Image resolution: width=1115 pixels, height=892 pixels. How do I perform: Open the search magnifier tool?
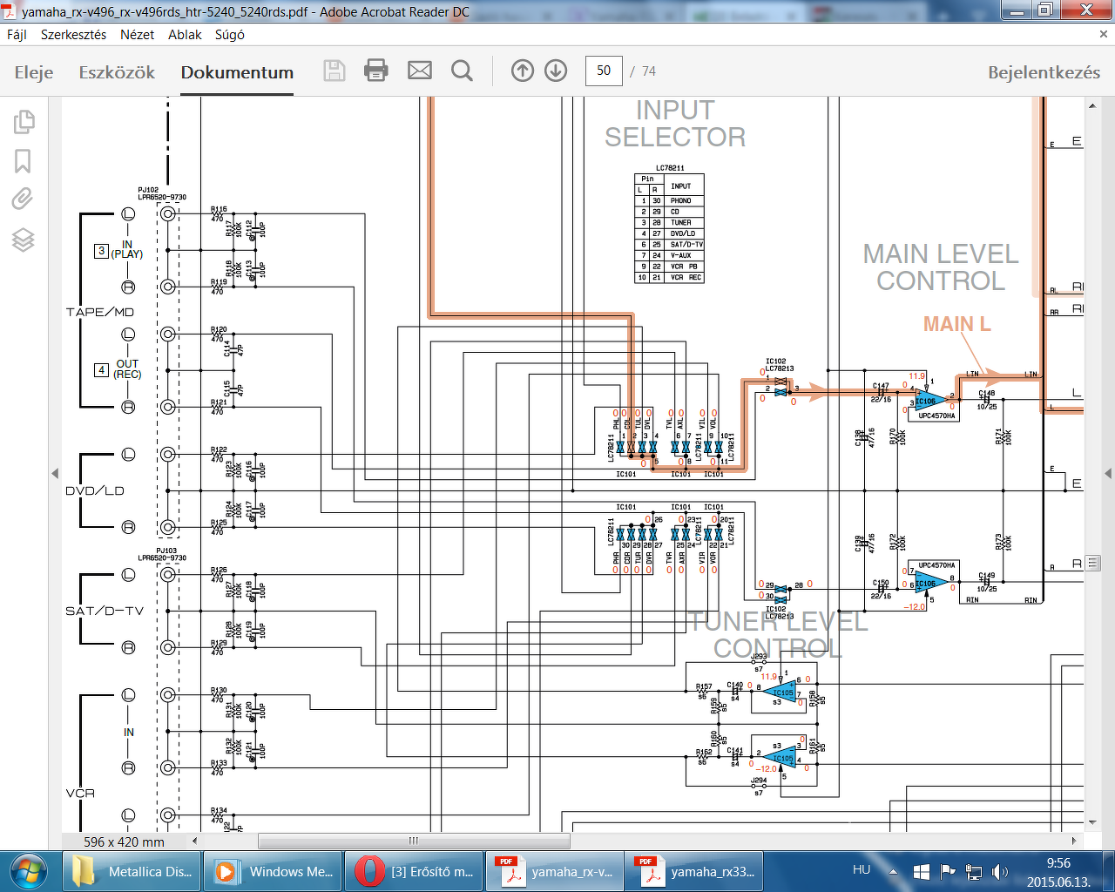(x=463, y=71)
